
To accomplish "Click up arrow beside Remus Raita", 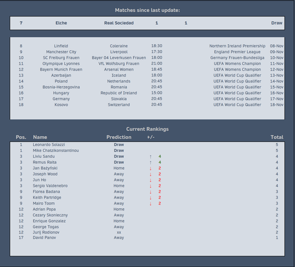I will (x=150, y=163).
